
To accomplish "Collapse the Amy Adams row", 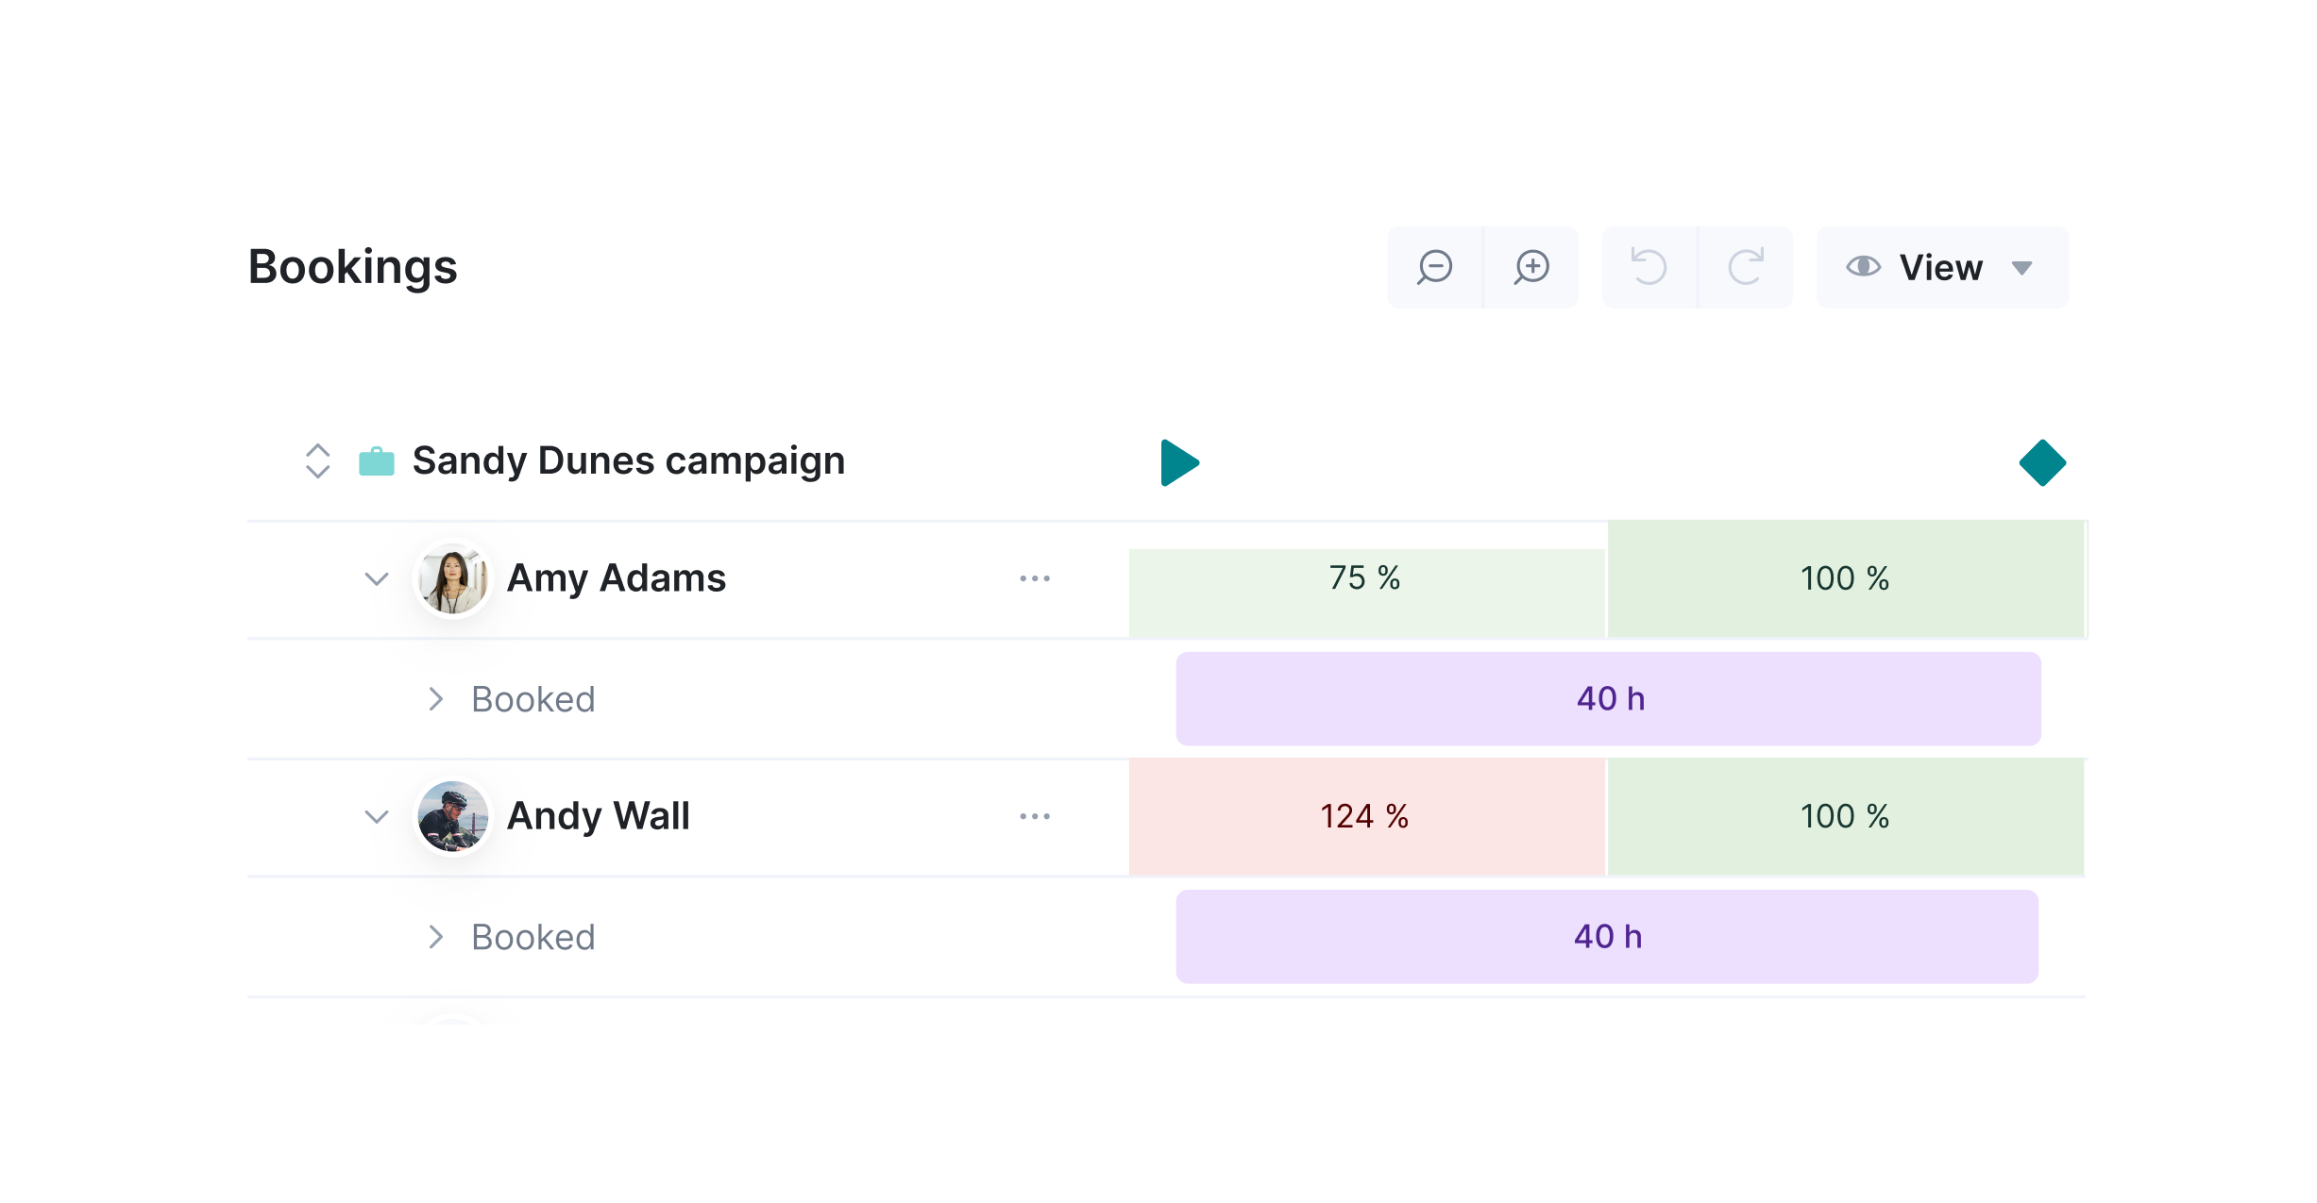I will coord(377,578).
